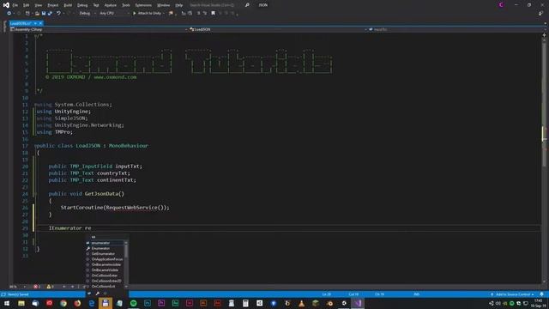
Task: Expand the Attach to Unity dropdown arrow
Action: [164, 14]
